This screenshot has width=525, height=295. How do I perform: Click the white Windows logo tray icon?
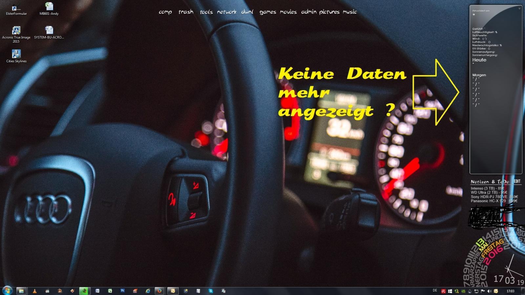[450, 291]
